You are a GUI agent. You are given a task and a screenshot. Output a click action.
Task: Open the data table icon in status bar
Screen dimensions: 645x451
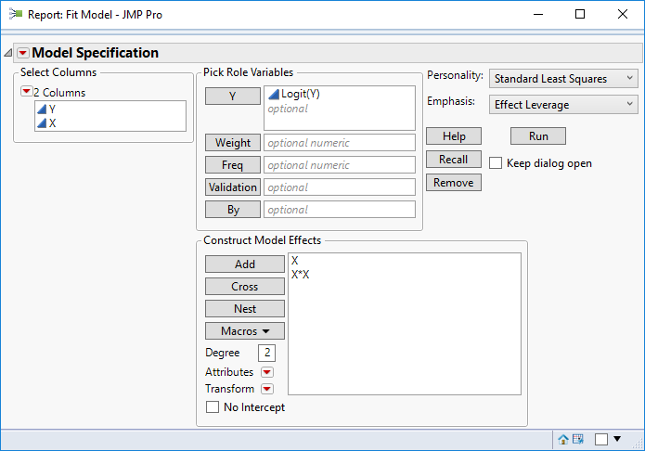point(577,439)
